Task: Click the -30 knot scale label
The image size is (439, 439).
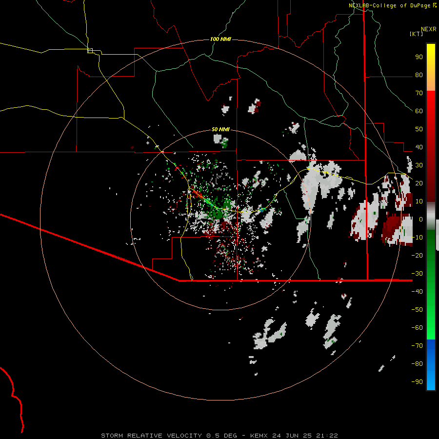Action: point(417,274)
